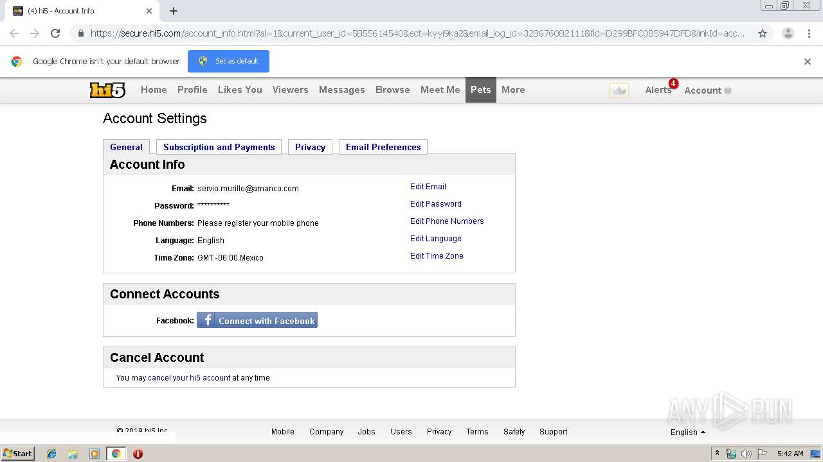Click the Edit Password link
Viewport: 823px width, 462px height.
[436, 204]
